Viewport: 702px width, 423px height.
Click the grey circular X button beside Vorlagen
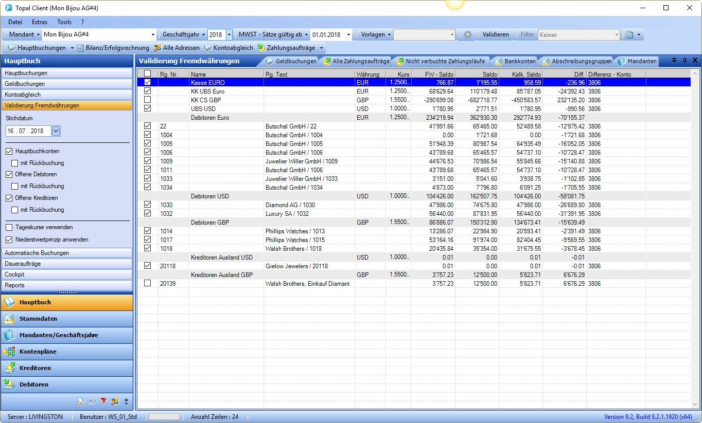point(467,34)
